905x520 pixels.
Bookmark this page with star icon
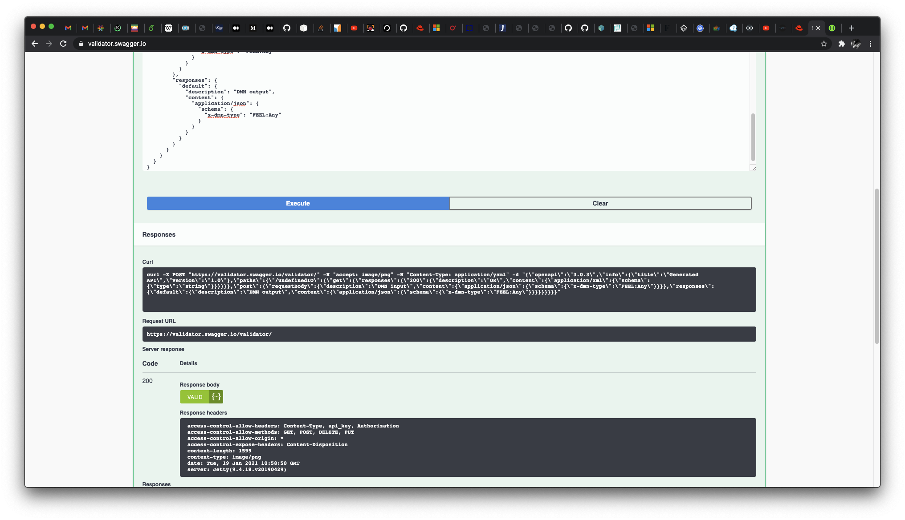[x=823, y=44]
